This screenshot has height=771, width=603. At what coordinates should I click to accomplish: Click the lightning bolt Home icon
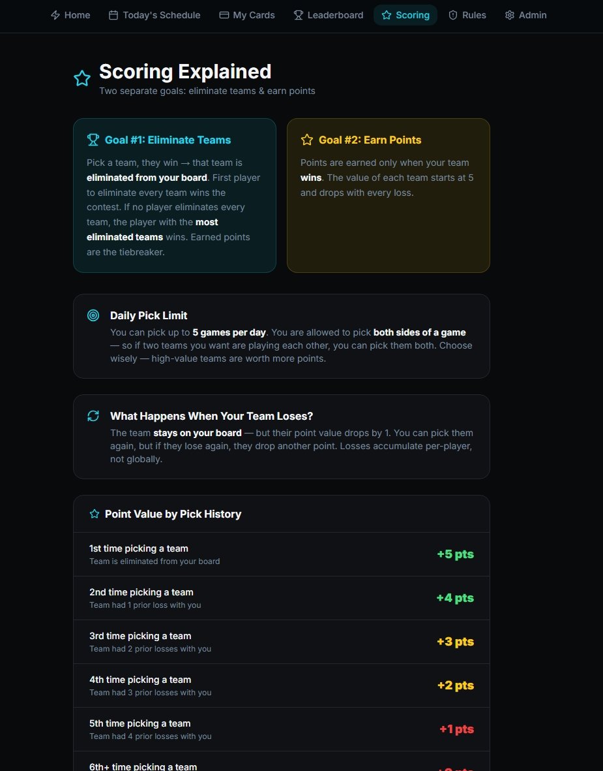pos(55,15)
